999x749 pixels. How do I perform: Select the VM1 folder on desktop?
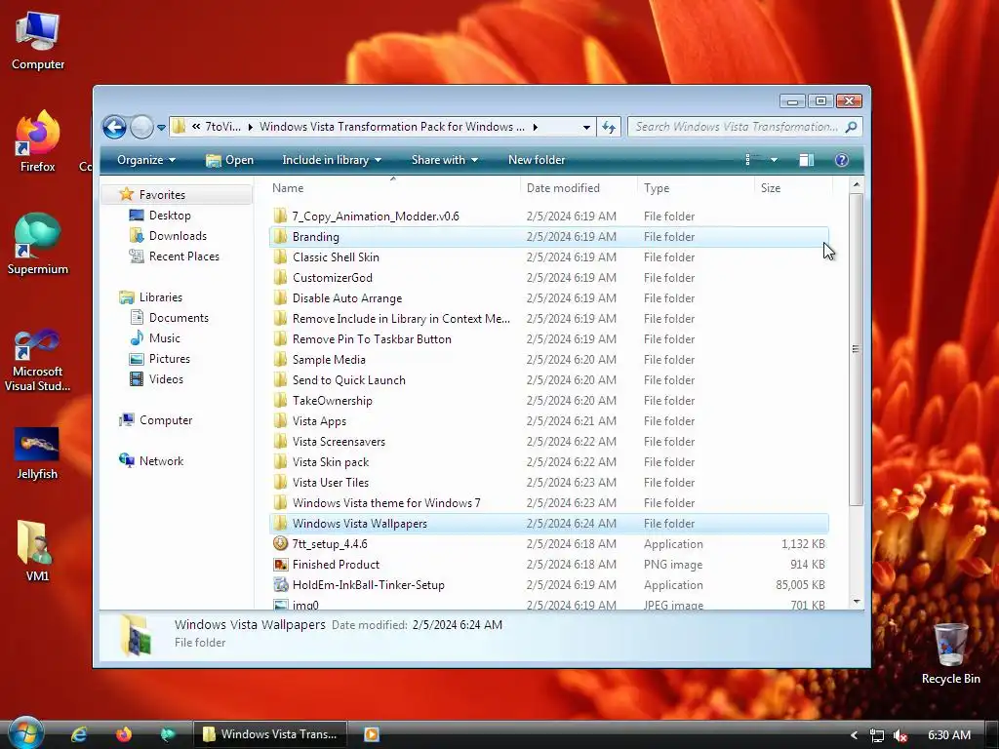point(37,552)
